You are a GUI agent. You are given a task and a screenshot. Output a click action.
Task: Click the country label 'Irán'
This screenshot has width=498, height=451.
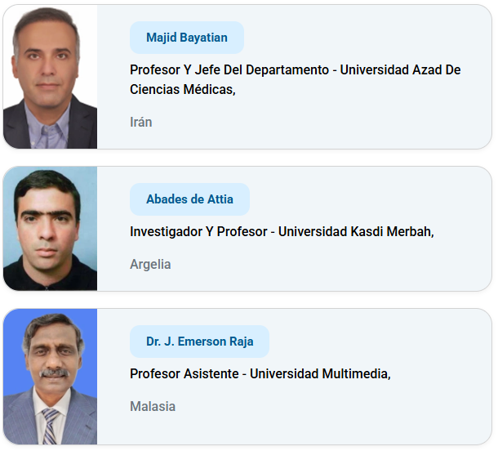pyautogui.click(x=141, y=123)
